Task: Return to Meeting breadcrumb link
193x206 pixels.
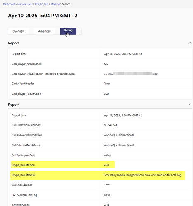Action: point(55,4)
